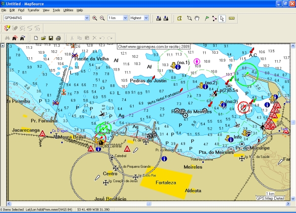Select the Measure distance ruler tool

232,18
